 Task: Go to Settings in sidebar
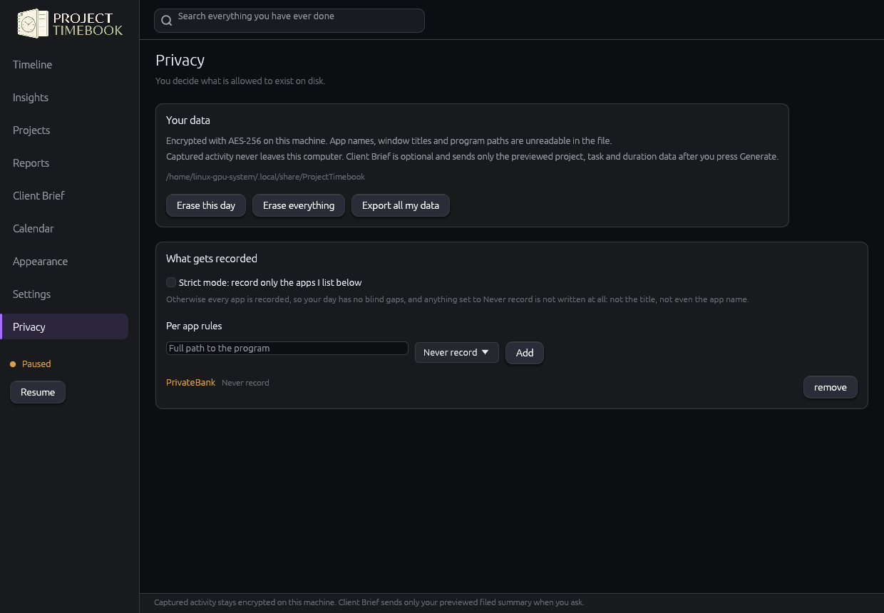point(64,294)
